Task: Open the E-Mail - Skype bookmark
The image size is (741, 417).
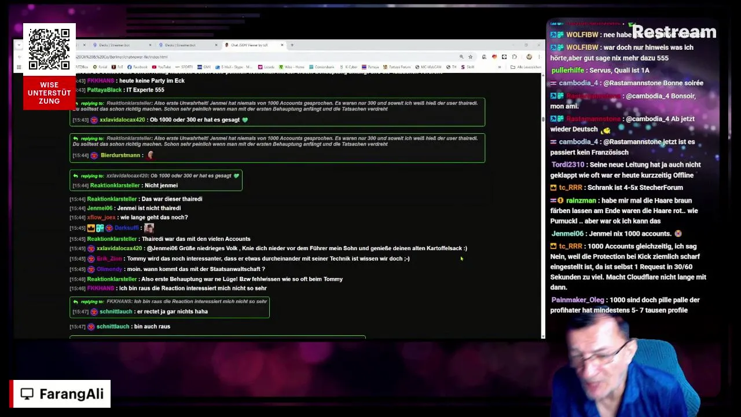Action: click(233, 67)
